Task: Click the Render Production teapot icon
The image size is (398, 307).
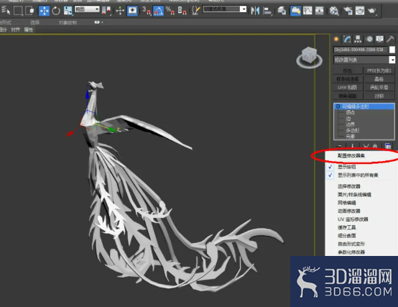Action: pos(372,11)
